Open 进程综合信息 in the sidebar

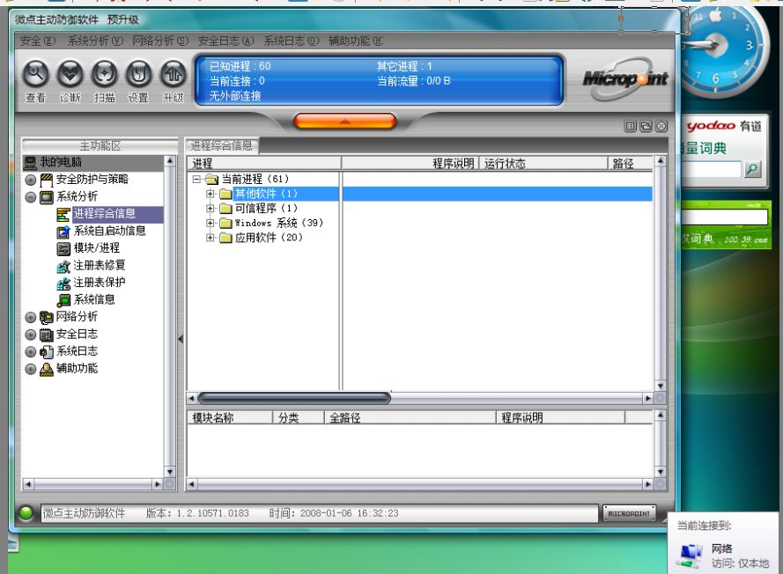pyautogui.click(x=104, y=214)
